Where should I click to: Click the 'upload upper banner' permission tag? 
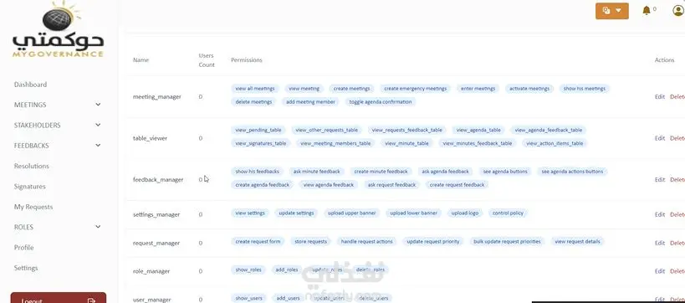point(351,213)
